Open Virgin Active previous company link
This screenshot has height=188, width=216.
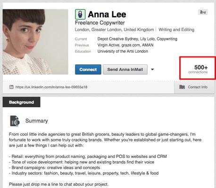(x=108, y=45)
